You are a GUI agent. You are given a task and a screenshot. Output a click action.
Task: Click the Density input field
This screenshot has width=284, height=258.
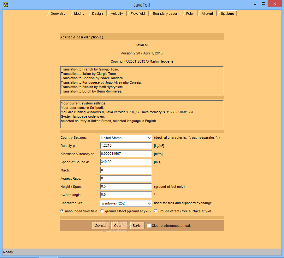pos(126,146)
